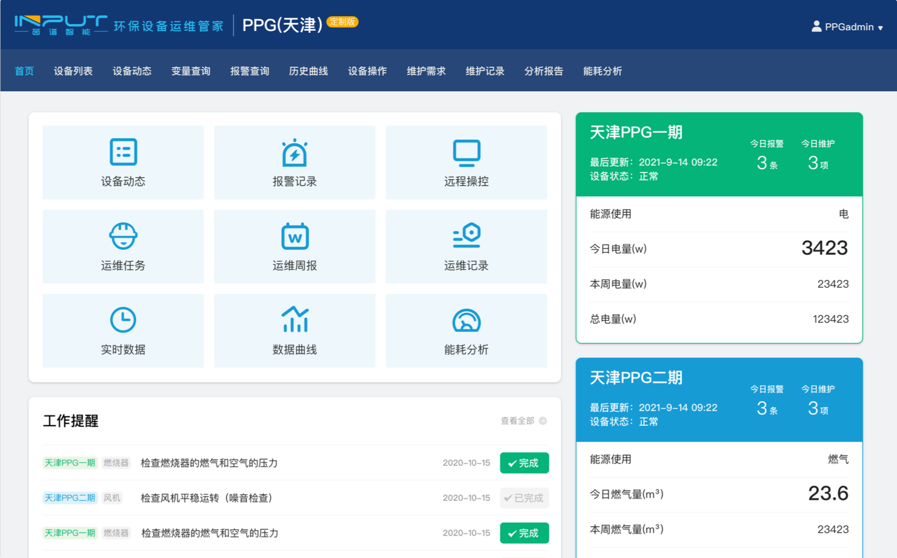Open the 实时数据 clock icon
Image resolution: width=897 pixels, height=558 pixels.
coord(123,320)
